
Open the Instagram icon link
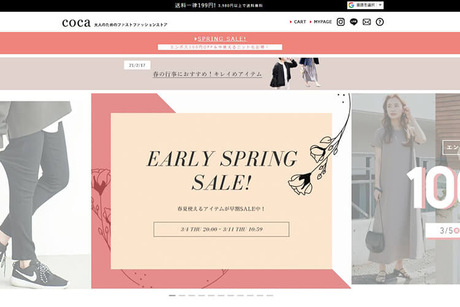point(340,22)
